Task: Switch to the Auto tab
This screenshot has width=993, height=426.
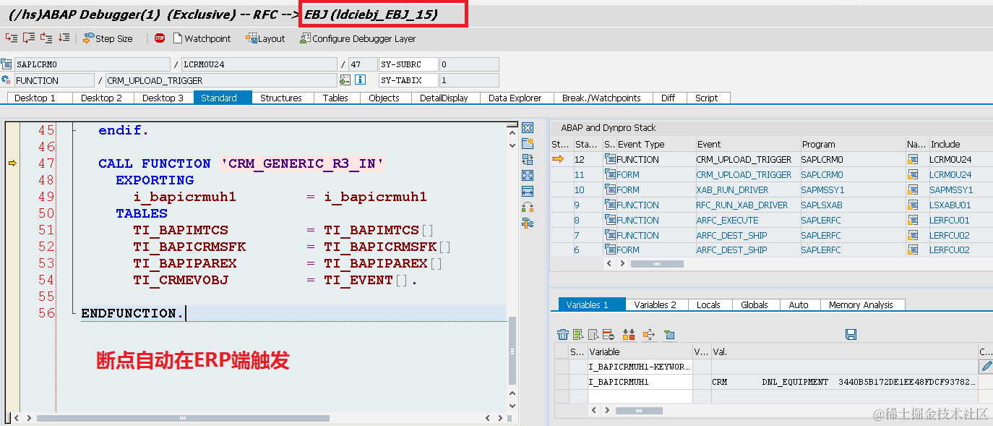Action: [799, 304]
